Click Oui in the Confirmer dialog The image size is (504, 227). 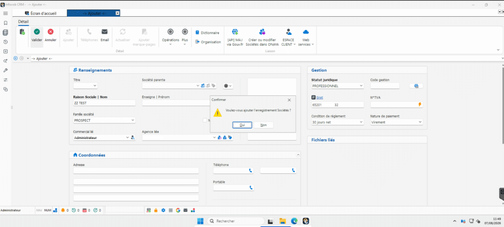click(242, 125)
